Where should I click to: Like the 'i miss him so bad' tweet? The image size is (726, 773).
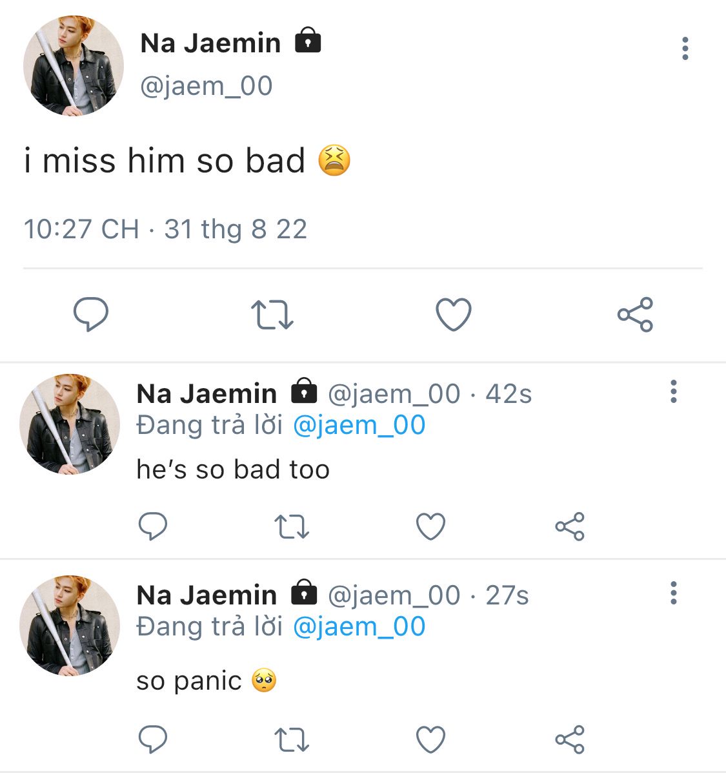coord(454,314)
